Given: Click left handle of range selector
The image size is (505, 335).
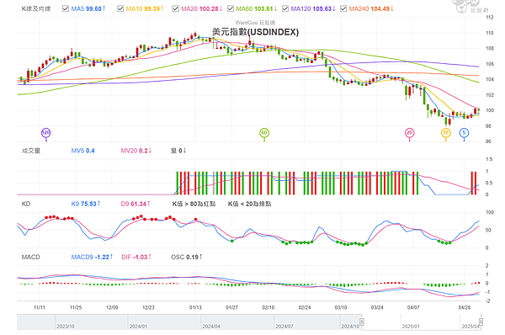Looking at the screenshot, I should 362,322.
